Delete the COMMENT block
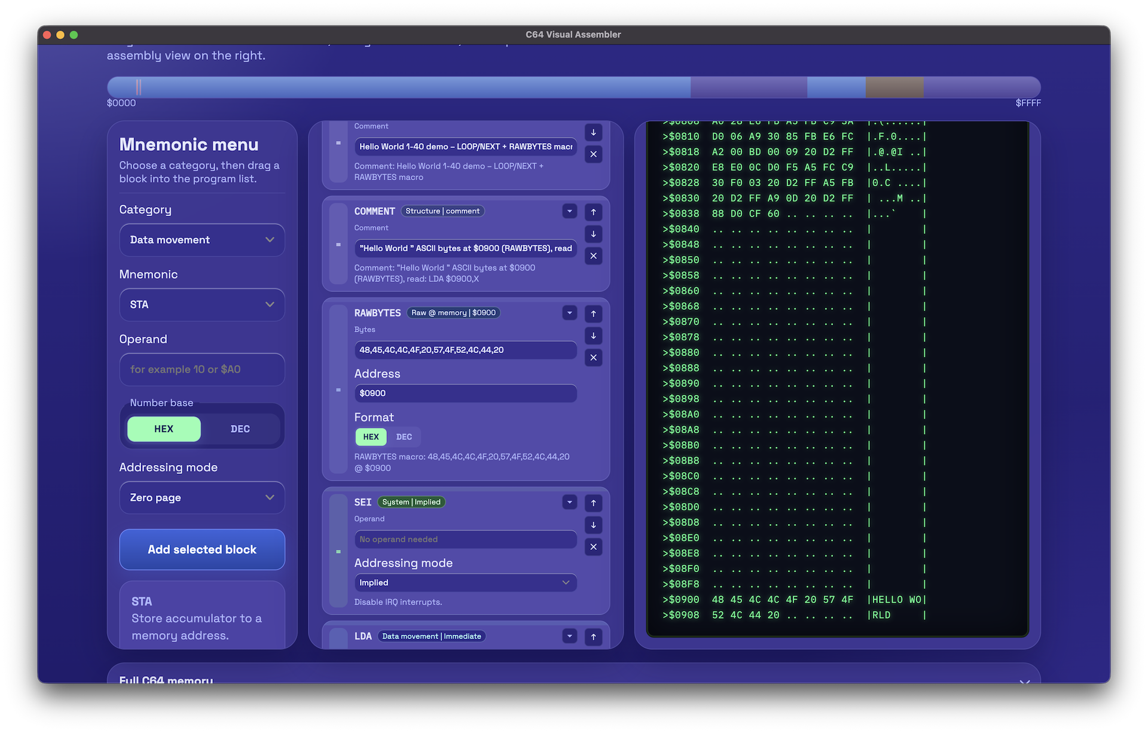This screenshot has width=1148, height=733. pyautogui.click(x=593, y=256)
